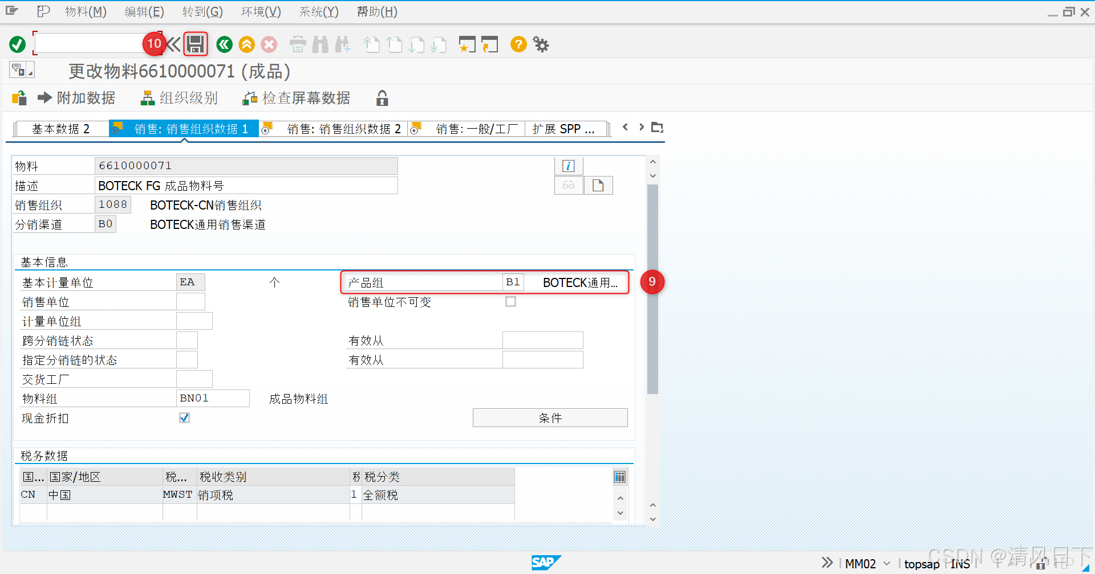Click the 税分类 cell with value 1

(355, 495)
